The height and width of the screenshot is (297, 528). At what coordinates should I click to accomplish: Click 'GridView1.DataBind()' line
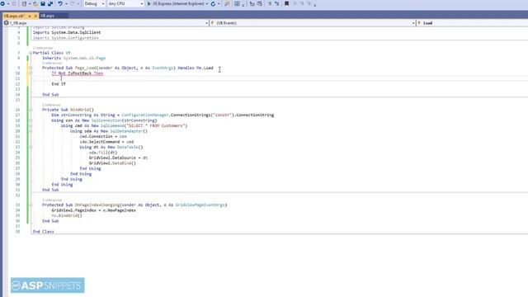(x=112, y=163)
